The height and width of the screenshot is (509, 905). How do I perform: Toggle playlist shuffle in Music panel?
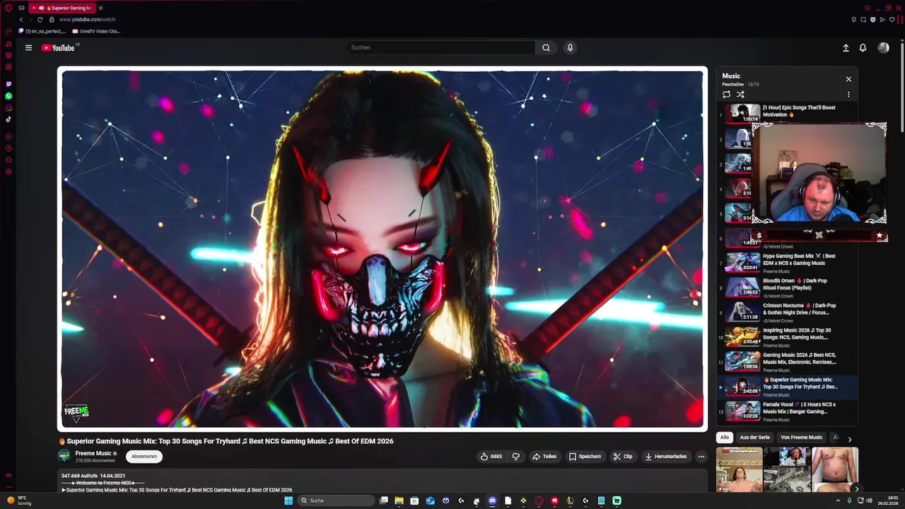[740, 95]
